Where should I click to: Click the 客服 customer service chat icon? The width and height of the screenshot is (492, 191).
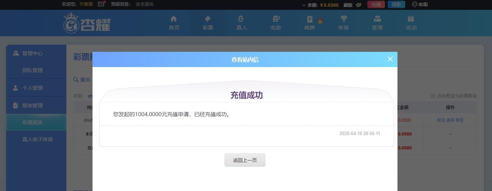pyautogui.click(x=414, y=4)
